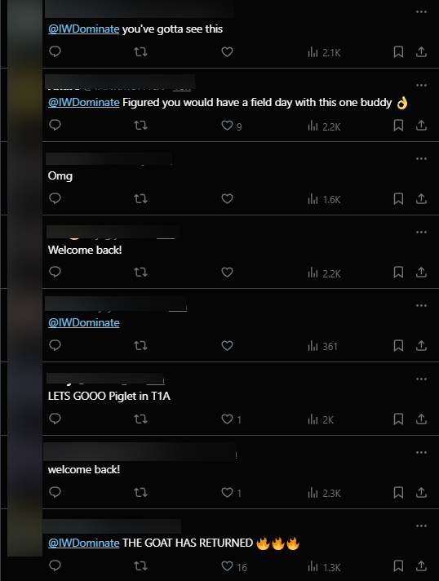View analytics showing 361 views
The image size is (439, 581).
(322, 346)
